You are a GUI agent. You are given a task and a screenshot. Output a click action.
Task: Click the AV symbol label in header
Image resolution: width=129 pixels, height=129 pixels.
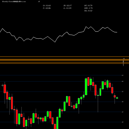tap(39, 2)
